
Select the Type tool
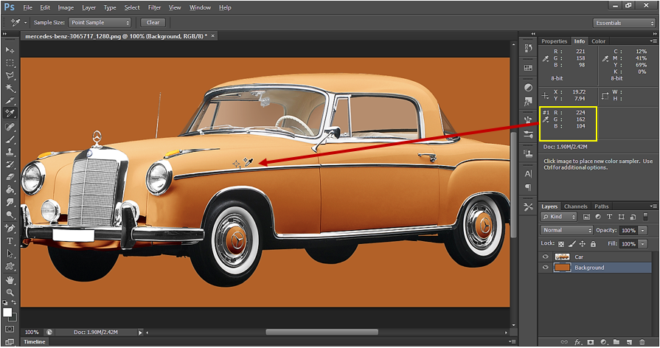point(10,241)
